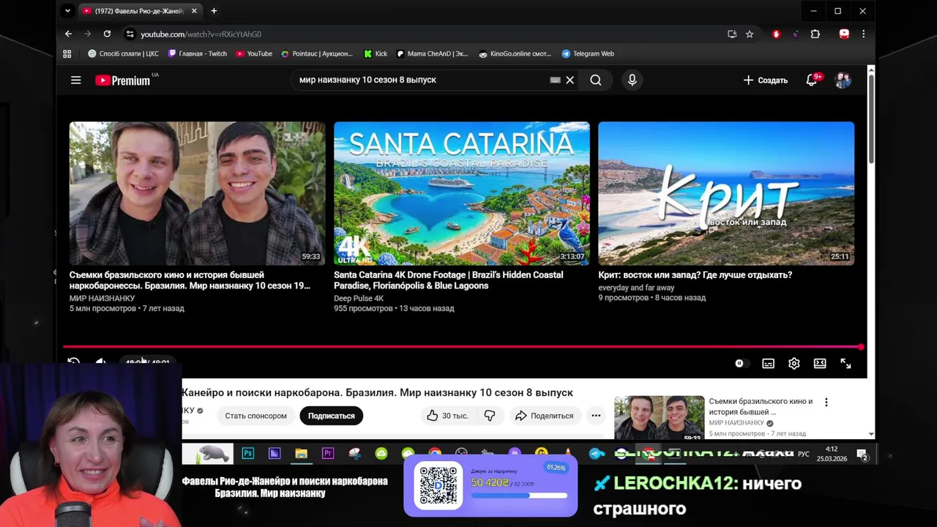This screenshot has height=527, width=937.
Task: Open player settings gear
Action: [794, 363]
